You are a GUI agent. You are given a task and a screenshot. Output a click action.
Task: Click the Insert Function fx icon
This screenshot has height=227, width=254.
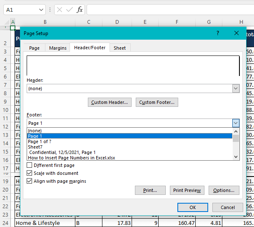coord(80,10)
